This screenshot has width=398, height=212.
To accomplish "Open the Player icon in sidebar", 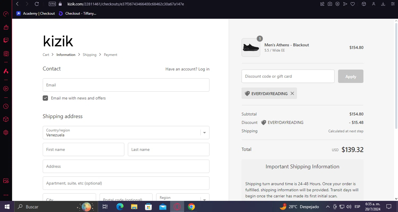I will coord(6,89).
